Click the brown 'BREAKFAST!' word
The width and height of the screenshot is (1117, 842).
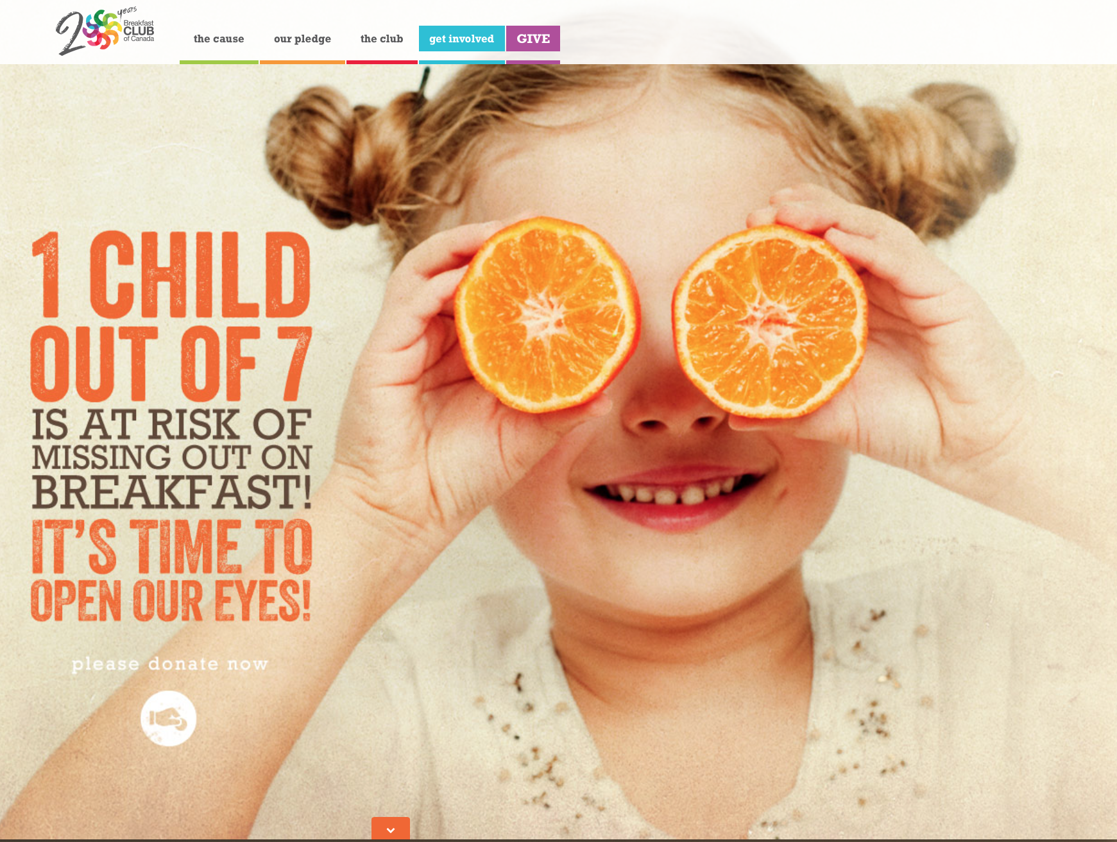[171, 492]
